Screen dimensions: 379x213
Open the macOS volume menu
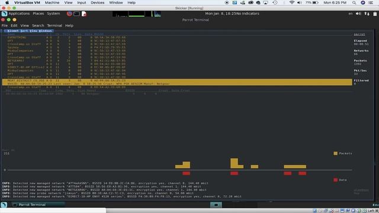tap(300, 2)
